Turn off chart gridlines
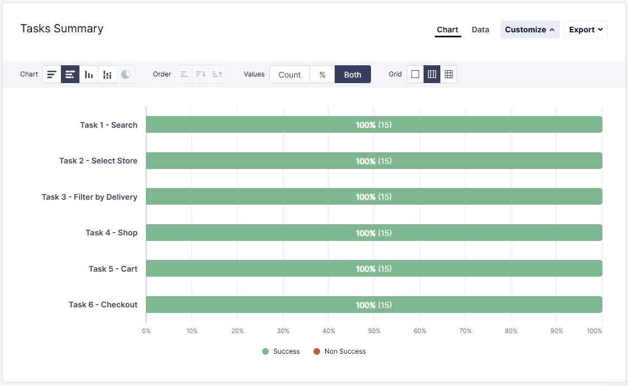The width and height of the screenshot is (628, 386). (415, 74)
